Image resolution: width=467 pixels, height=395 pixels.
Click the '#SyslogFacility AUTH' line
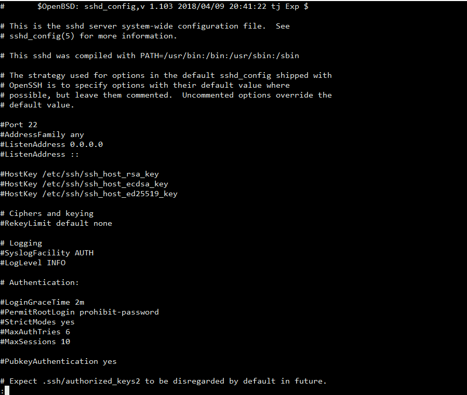click(47, 253)
